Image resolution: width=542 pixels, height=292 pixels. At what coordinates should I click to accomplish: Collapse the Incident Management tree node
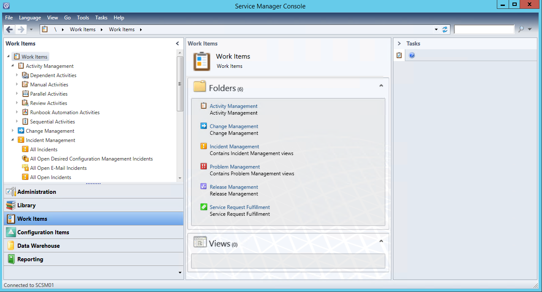point(13,140)
